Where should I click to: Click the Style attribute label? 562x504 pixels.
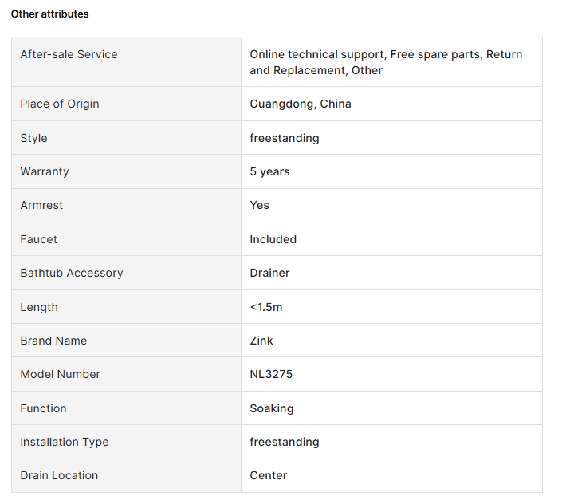(x=33, y=138)
